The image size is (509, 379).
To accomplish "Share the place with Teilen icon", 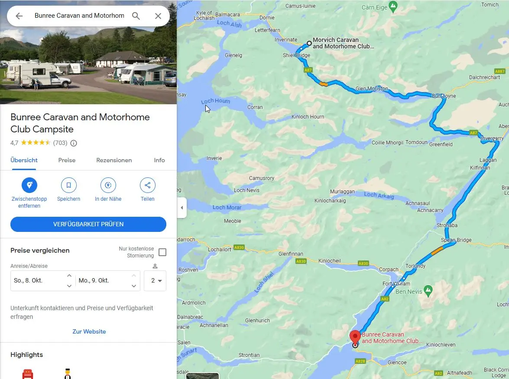I will pyautogui.click(x=148, y=185).
